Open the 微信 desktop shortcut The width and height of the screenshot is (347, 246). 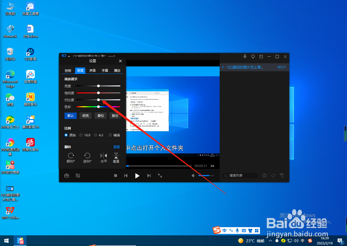10,100
